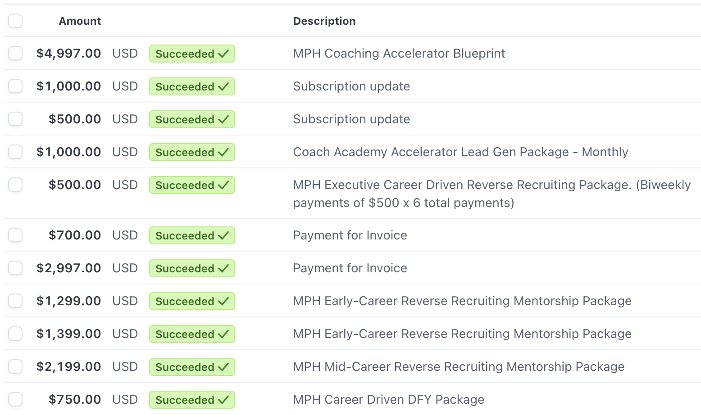Viewport: 701px width, 415px height.
Task: Click the Succeeded status next to $700.00
Action: pos(192,235)
